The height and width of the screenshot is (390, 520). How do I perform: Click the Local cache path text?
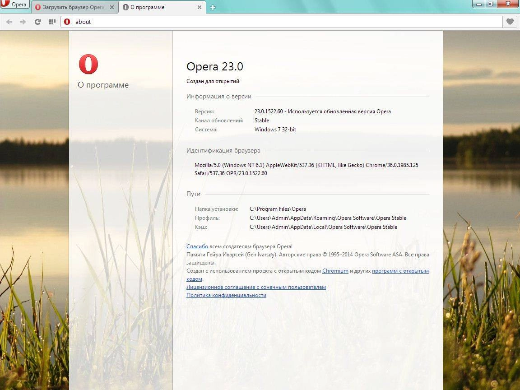323,227
